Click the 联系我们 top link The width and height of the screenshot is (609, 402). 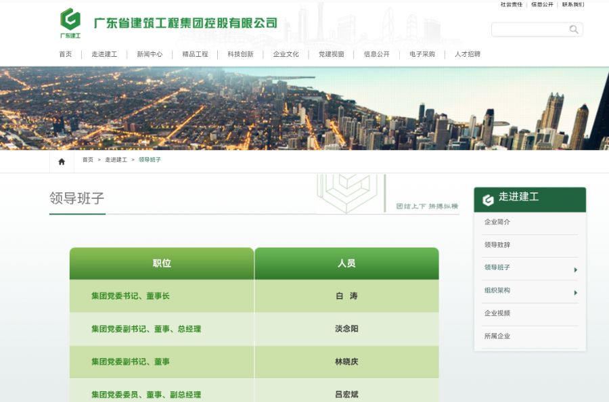572,5
